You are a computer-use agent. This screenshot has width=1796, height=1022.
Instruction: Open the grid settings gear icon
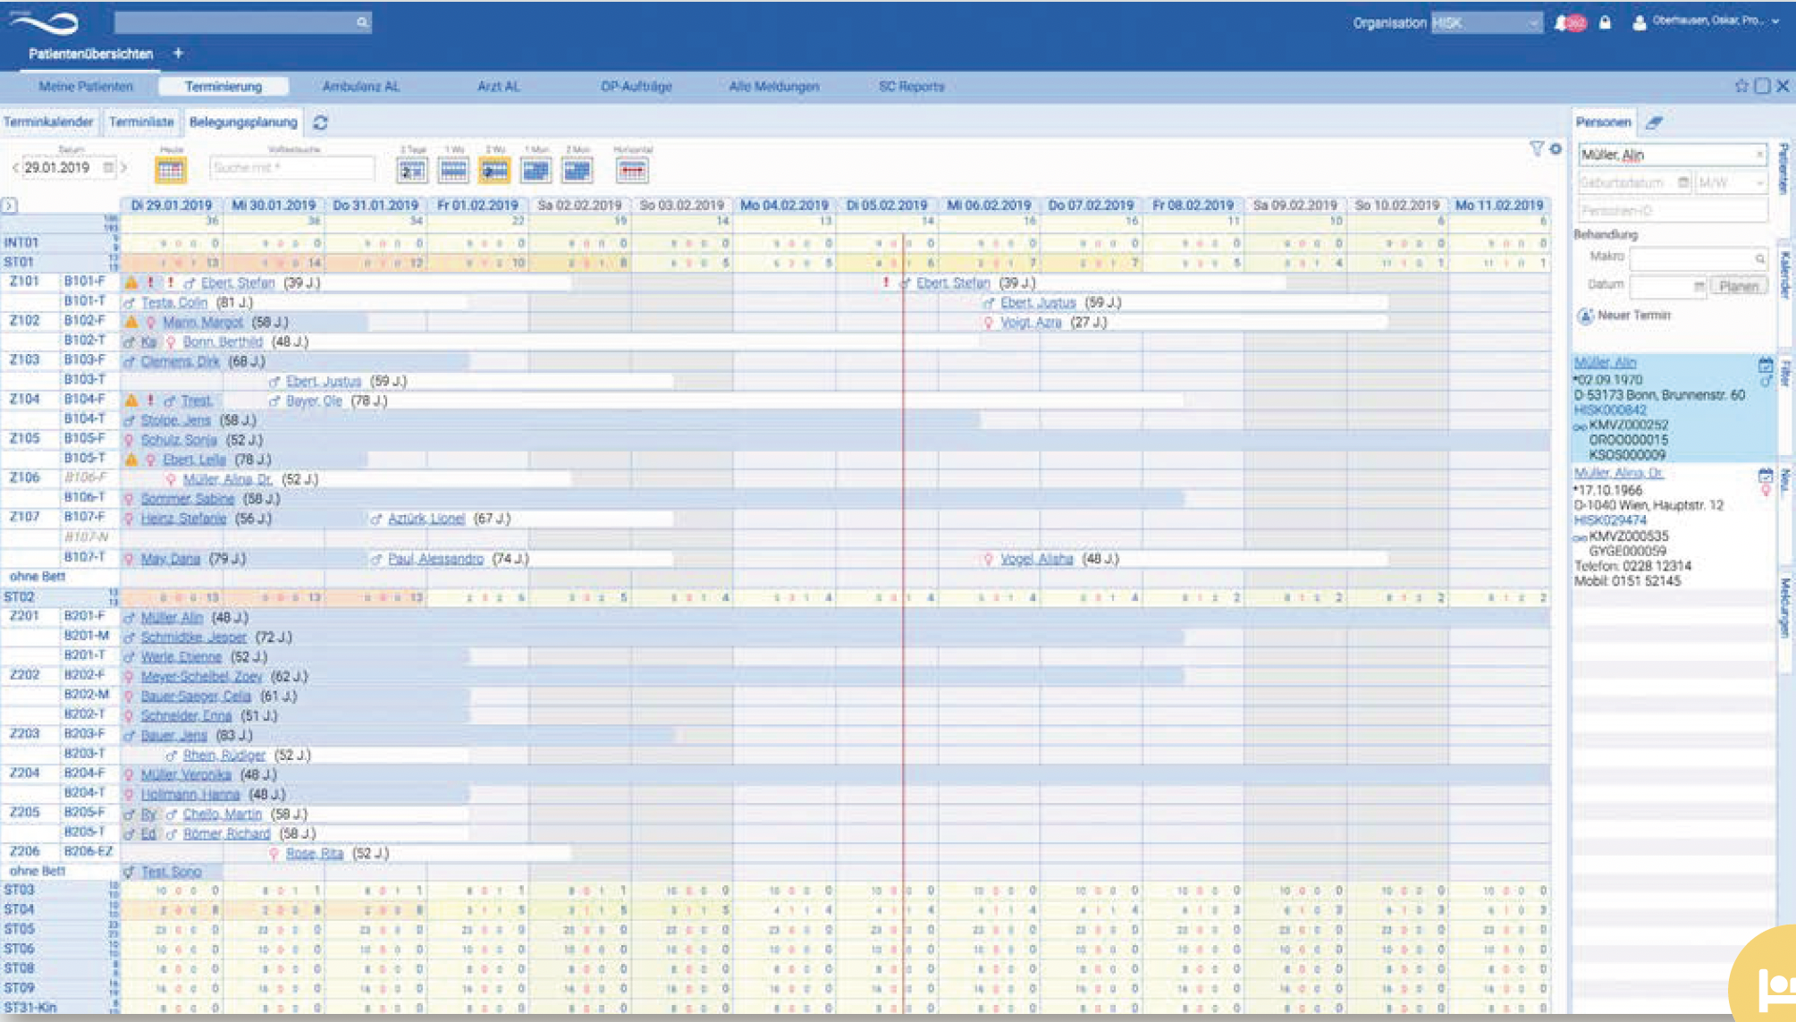click(x=1556, y=149)
